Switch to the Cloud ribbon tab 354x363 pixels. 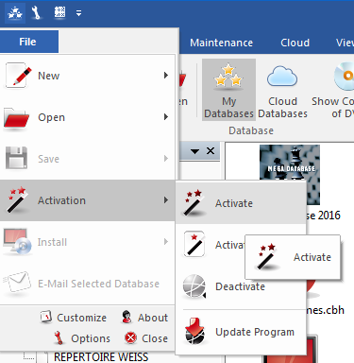coord(295,43)
